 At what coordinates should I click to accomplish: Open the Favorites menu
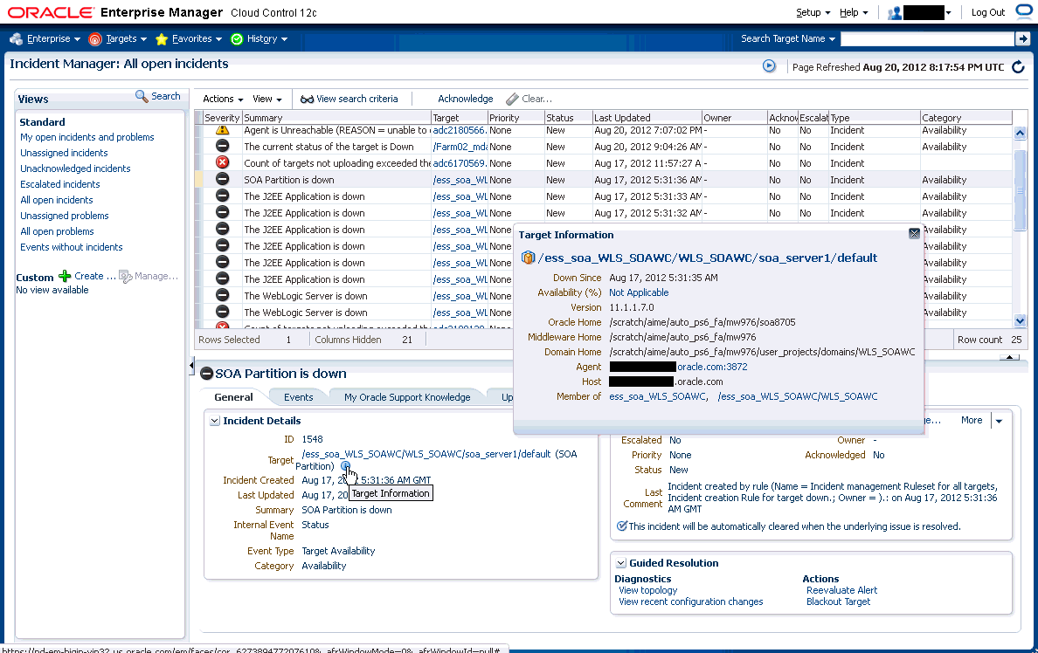189,39
